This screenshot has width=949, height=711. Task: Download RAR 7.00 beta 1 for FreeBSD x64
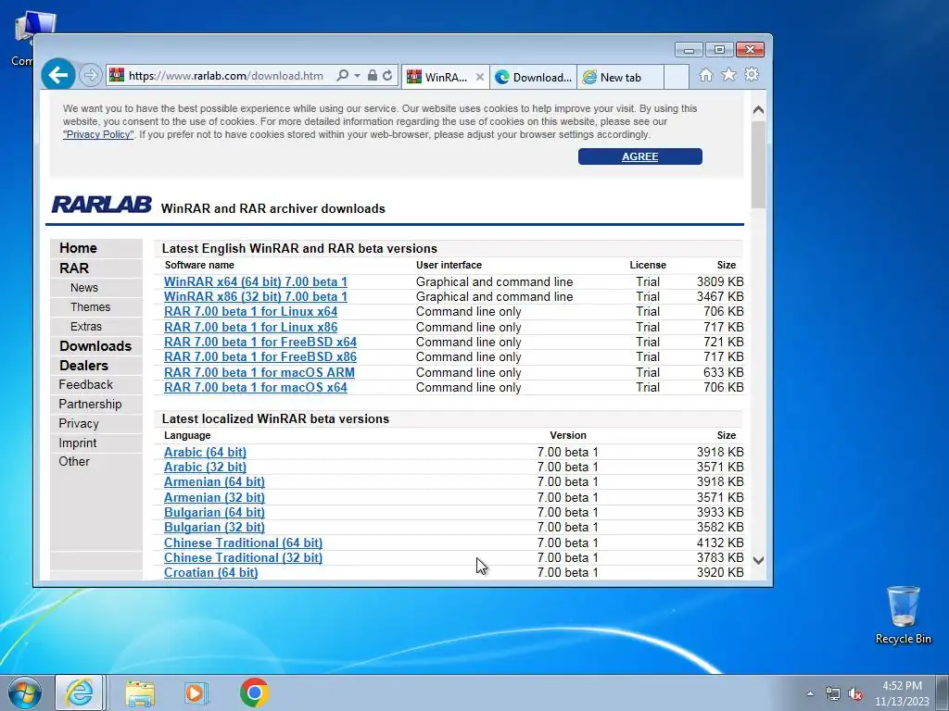260,343
